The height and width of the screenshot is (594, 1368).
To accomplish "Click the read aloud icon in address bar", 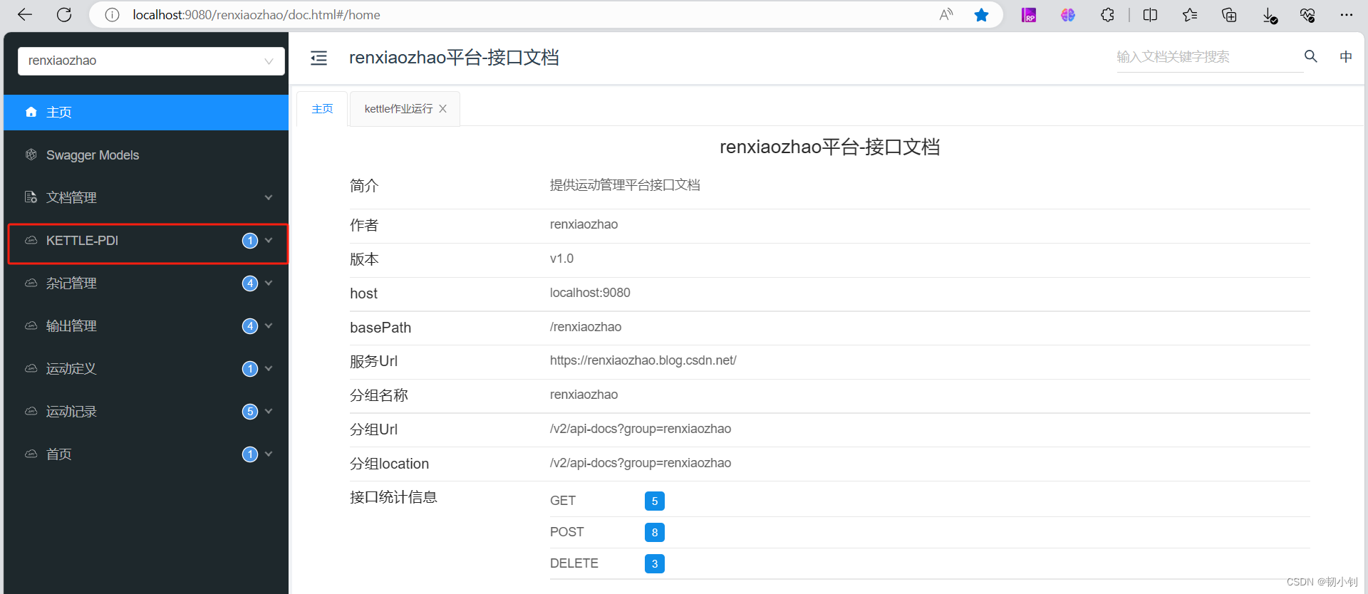I will tap(946, 15).
